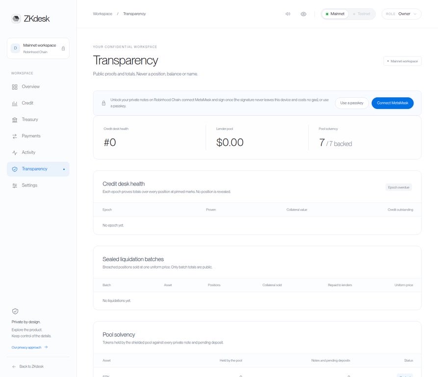Screen dimensions: 438x377
Task: Navigate to Payments
Action: click(x=38, y=136)
